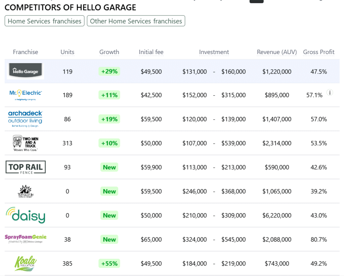The width and height of the screenshot is (344, 276).
Task: Click gross profit 57.0%
Action: click(318, 119)
